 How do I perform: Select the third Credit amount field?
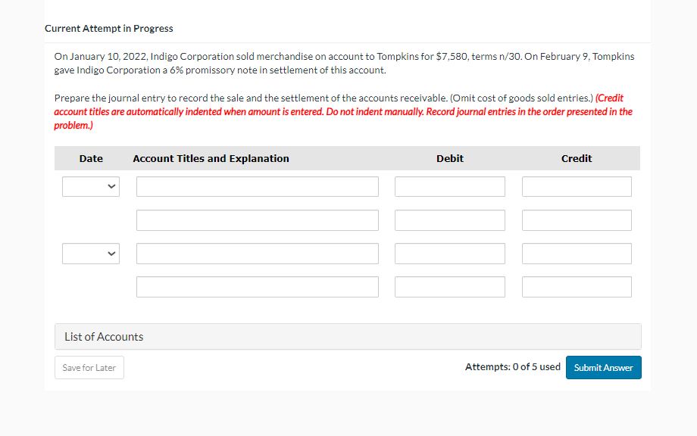[576, 253]
